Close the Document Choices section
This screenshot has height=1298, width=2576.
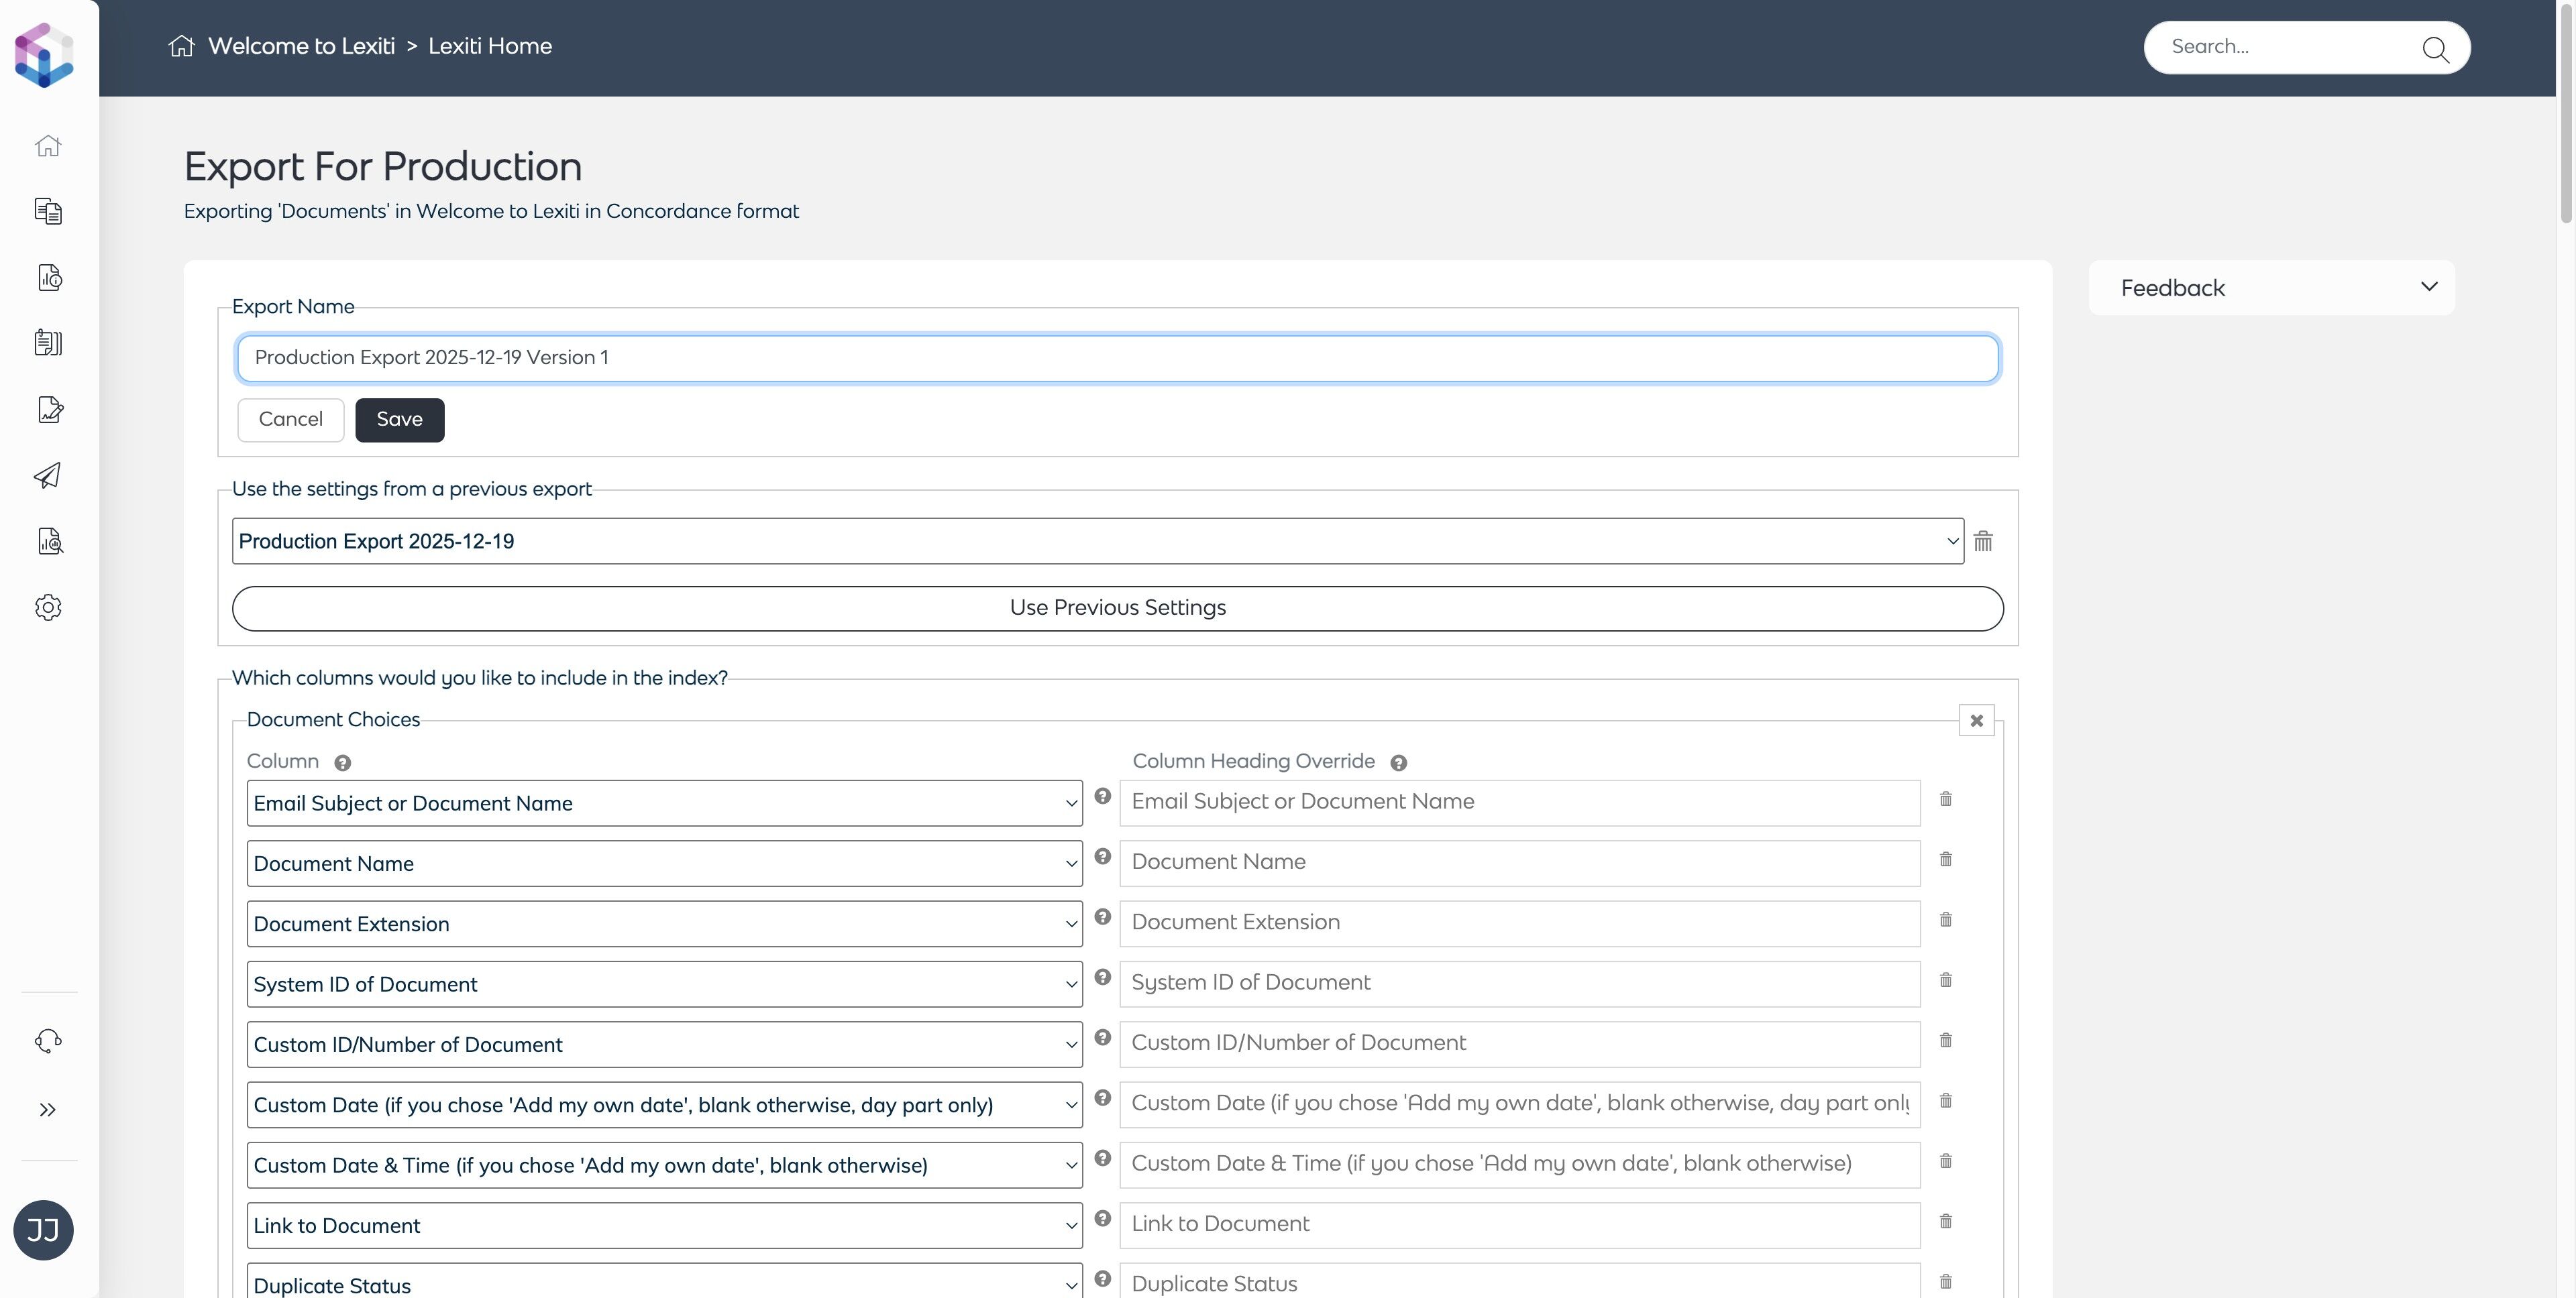[x=1976, y=721]
